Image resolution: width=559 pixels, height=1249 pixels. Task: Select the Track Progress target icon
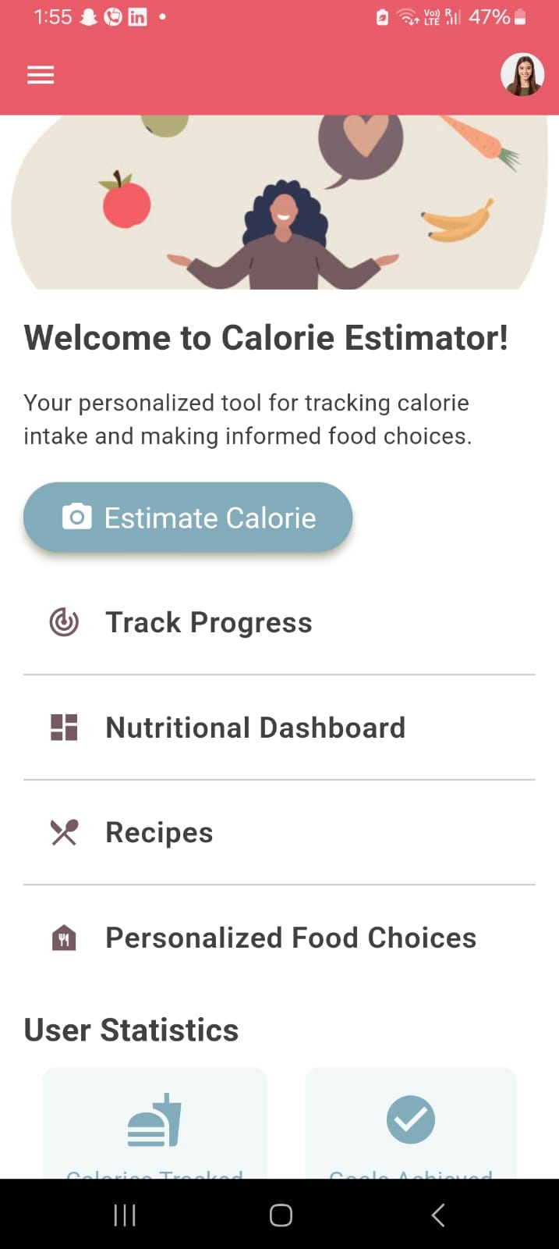pos(63,622)
